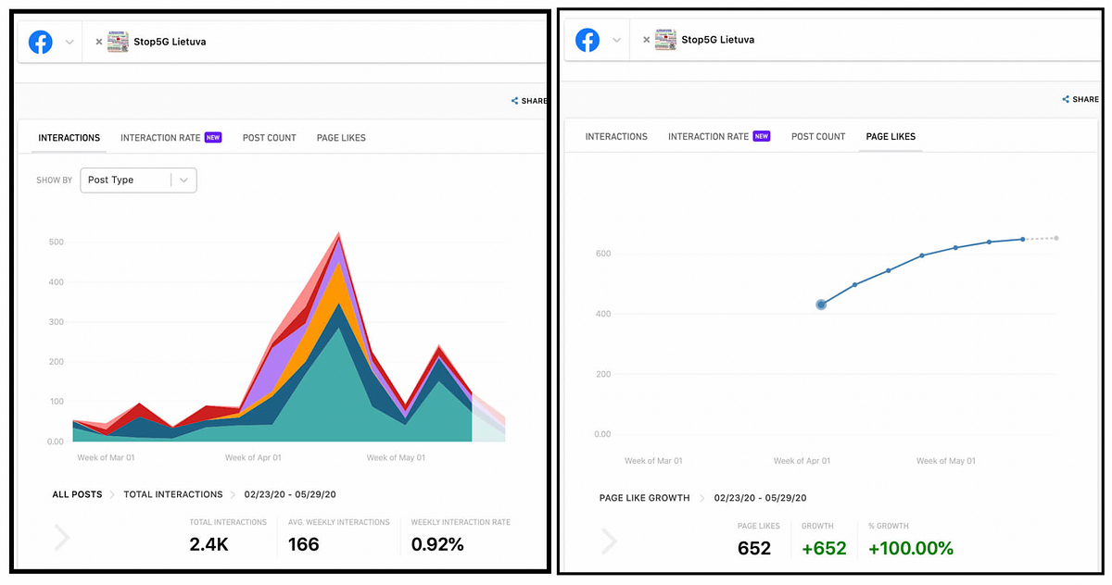Remove Stop5G Lietuva with the x in right panel
This screenshot has height=585, width=1112.
pyautogui.click(x=646, y=40)
